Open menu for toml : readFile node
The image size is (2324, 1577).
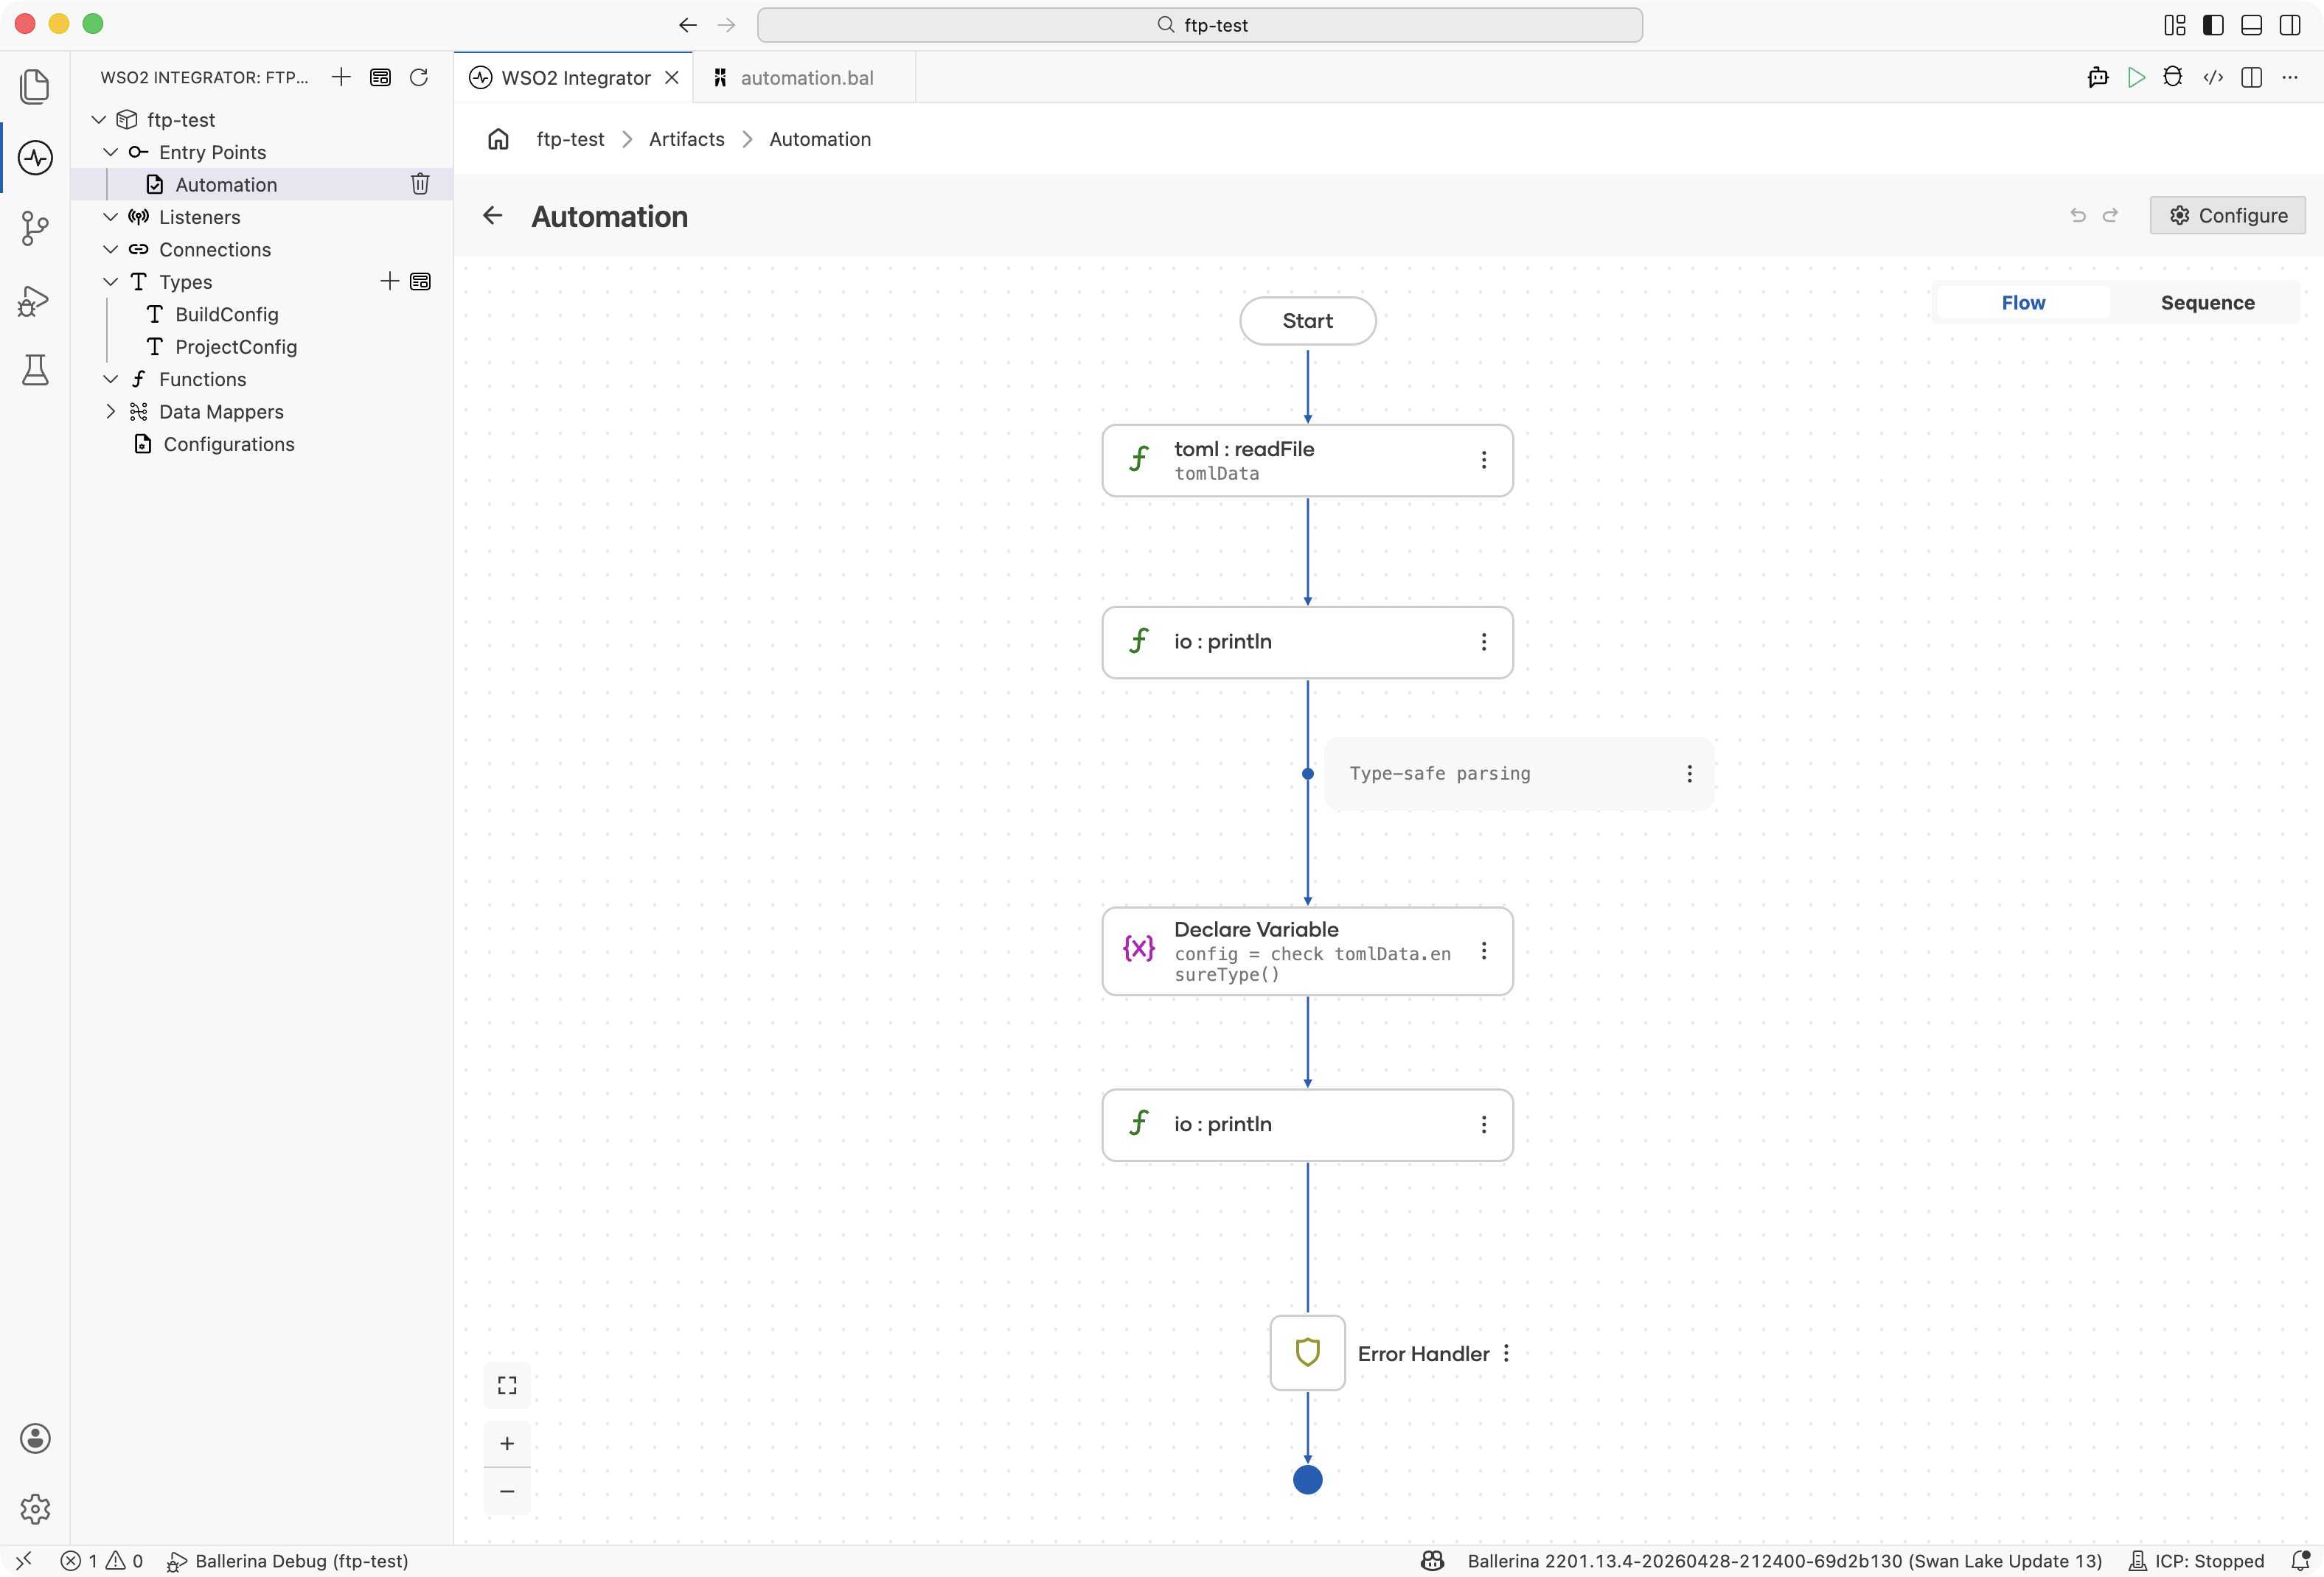[1484, 460]
